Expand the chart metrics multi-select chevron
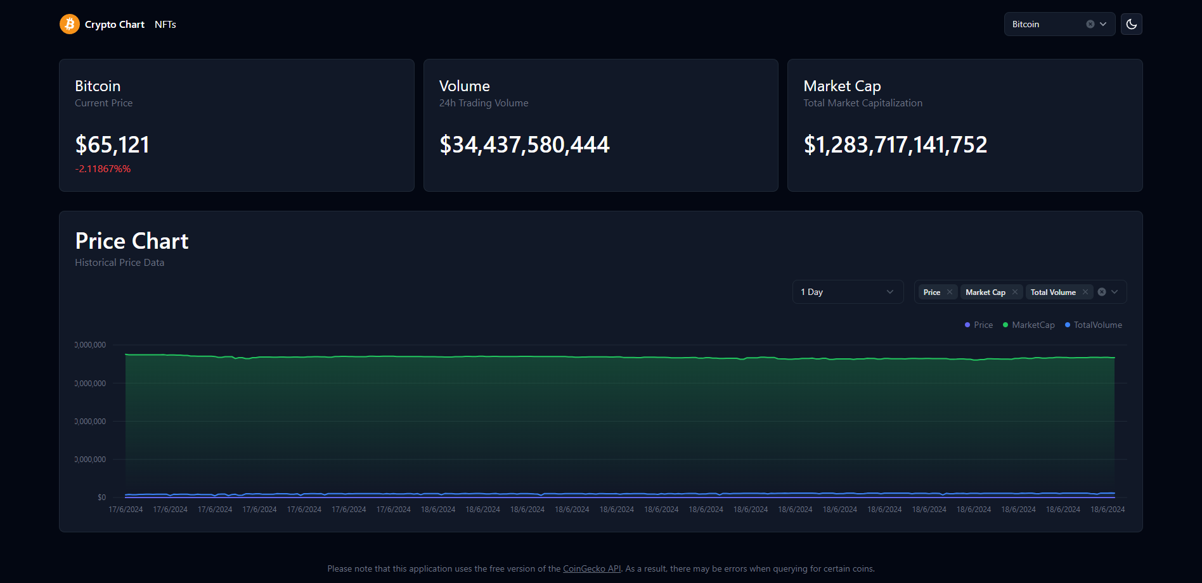 tap(1115, 292)
